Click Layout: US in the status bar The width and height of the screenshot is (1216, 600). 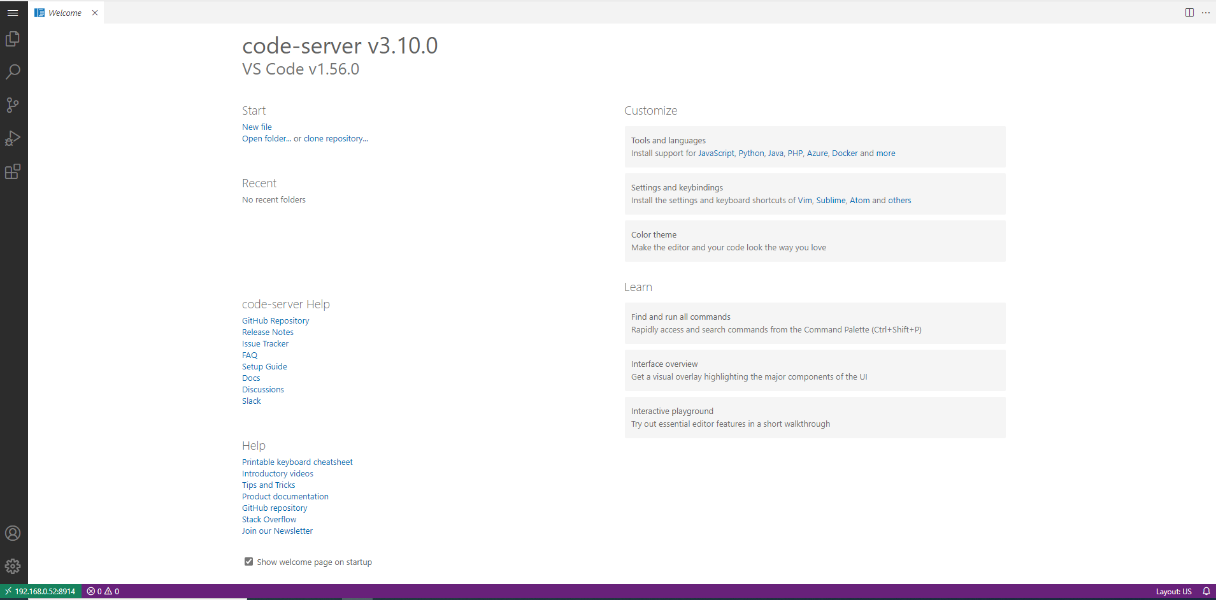pyautogui.click(x=1174, y=591)
